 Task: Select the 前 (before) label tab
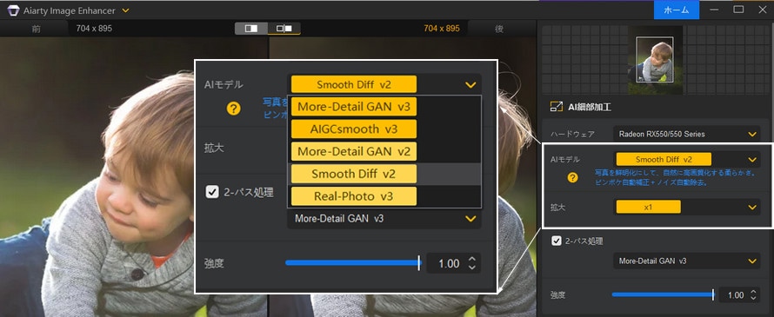[x=36, y=29]
